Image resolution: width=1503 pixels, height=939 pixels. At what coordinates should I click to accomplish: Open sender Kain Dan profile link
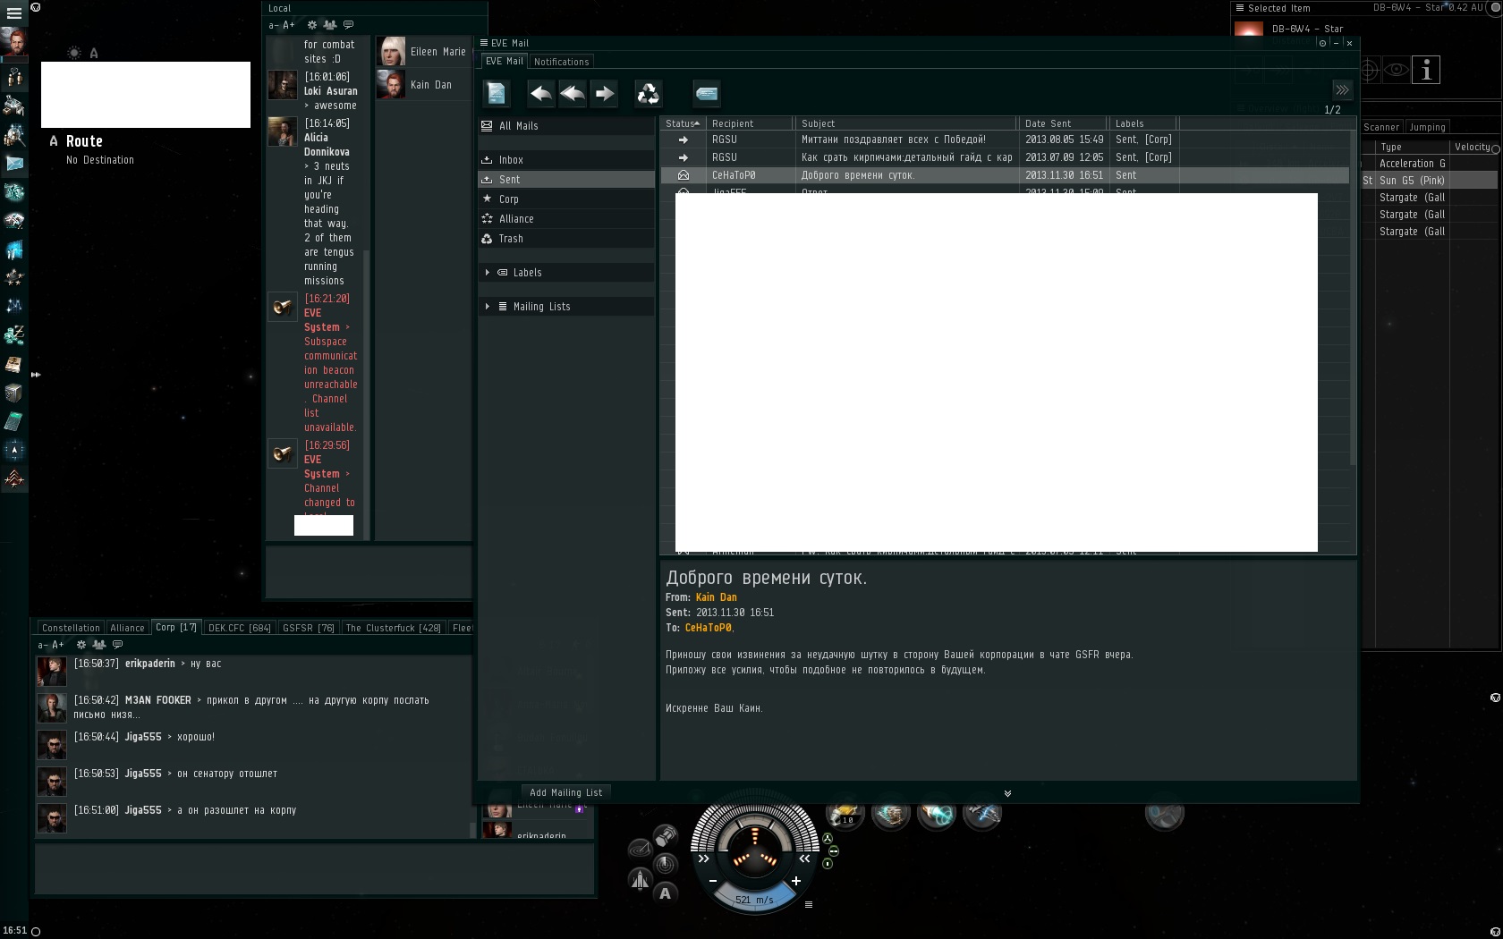pyautogui.click(x=716, y=597)
